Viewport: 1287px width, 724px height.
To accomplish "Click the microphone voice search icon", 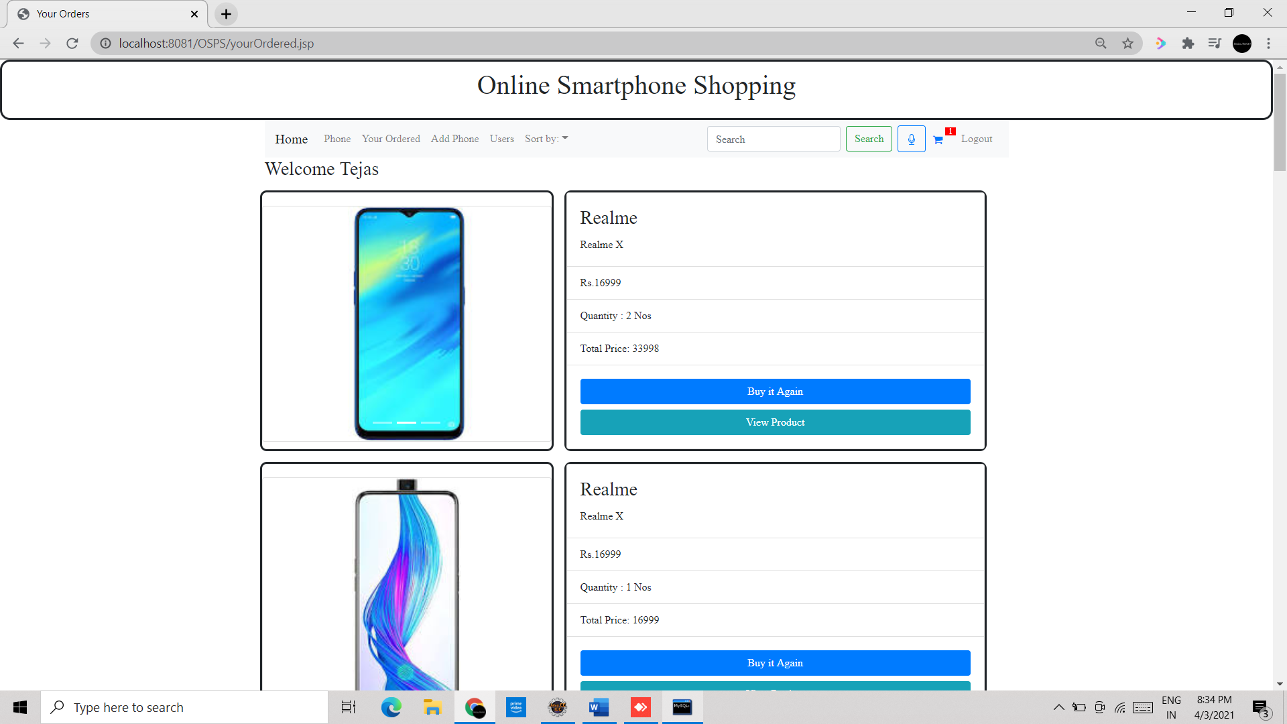I will point(911,139).
